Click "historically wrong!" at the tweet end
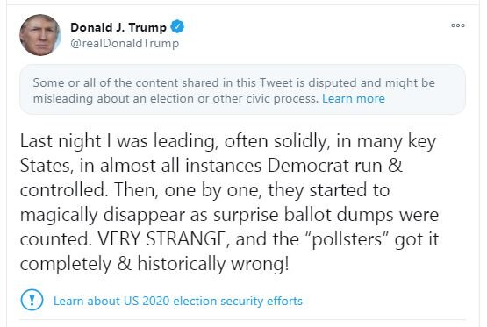The height and width of the screenshot is (327, 487). 213,265
